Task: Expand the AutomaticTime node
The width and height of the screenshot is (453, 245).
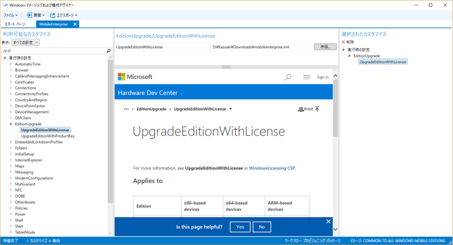Action: tap(11, 64)
